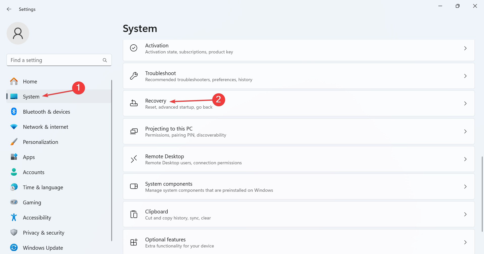
Task: Open Apps settings page
Action: coord(59,157)
